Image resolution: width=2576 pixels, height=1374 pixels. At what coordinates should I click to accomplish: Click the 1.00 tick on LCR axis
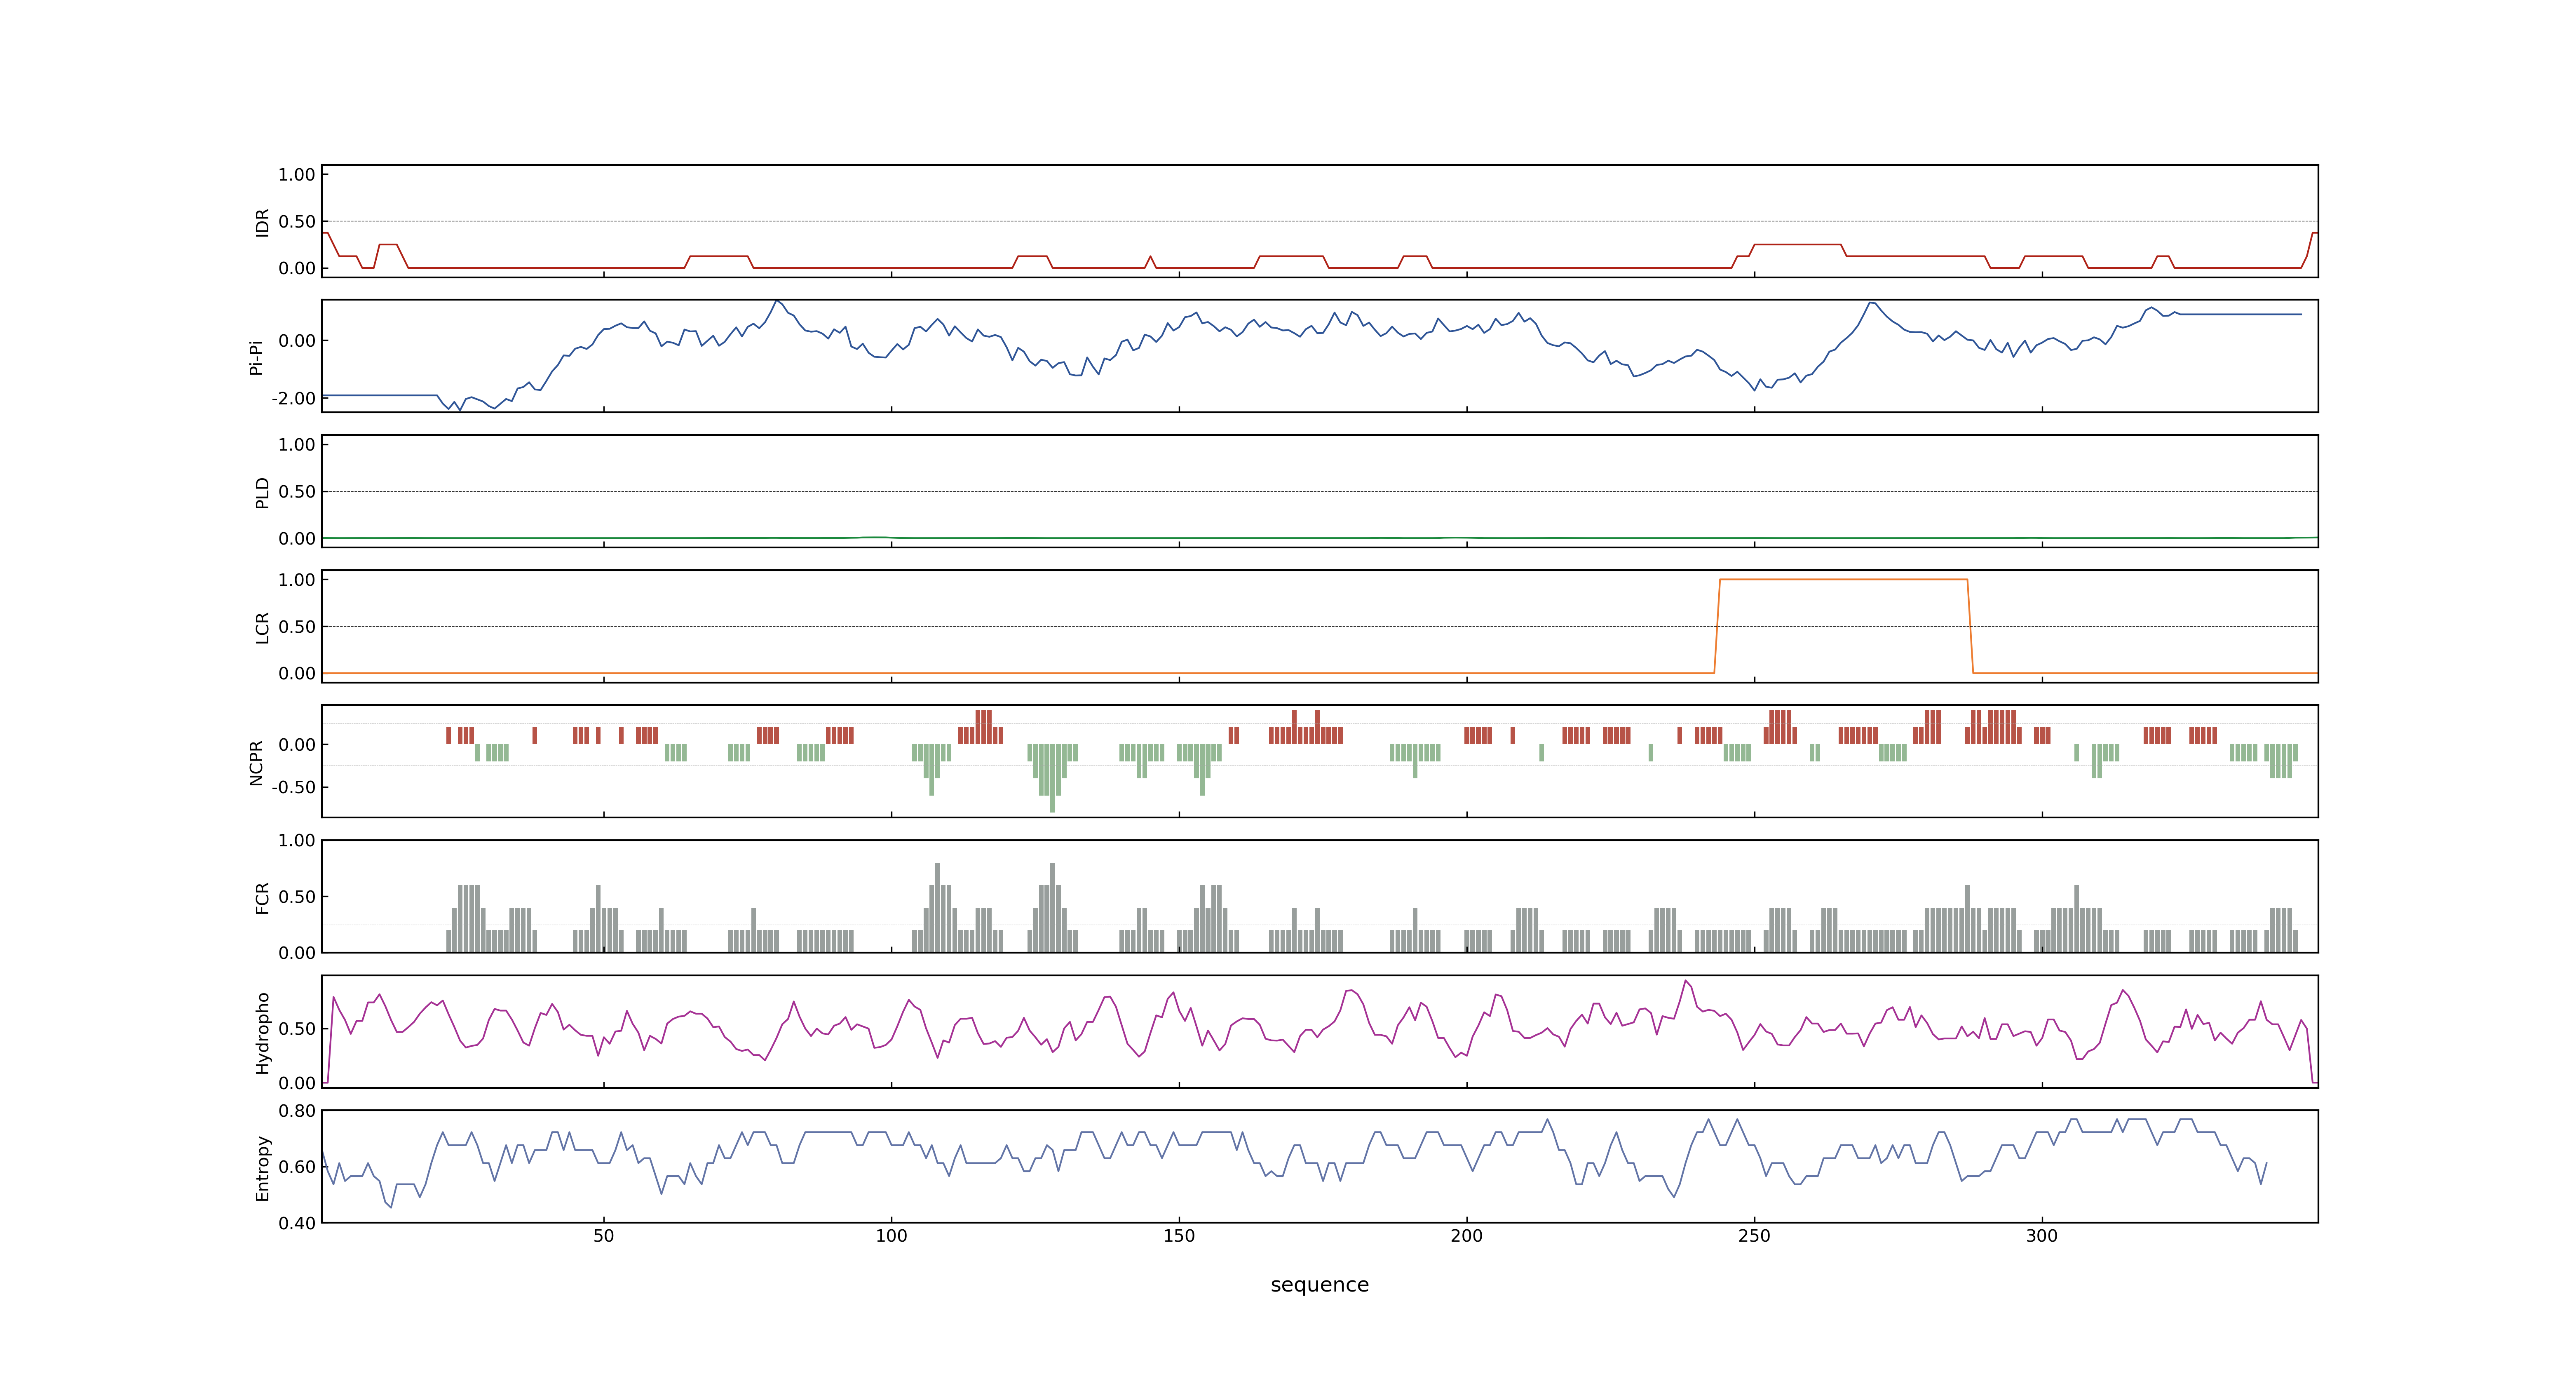pos(297,580)
